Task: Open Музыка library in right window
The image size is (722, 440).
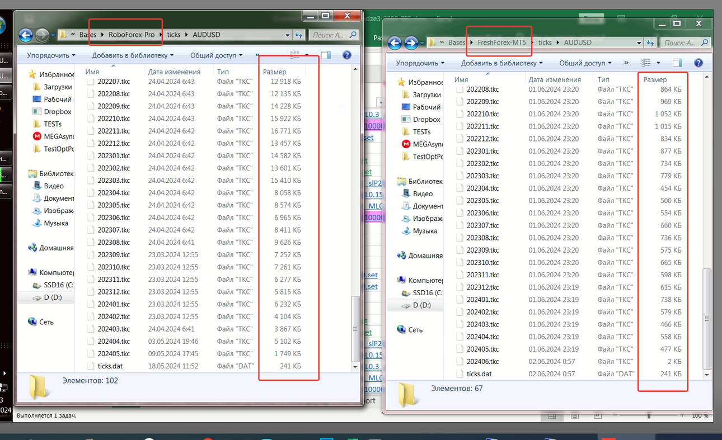Action: pos(420,231)
